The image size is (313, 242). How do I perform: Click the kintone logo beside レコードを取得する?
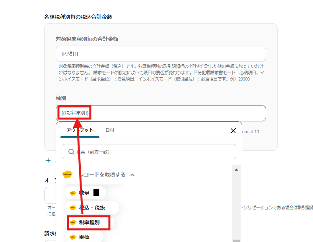68,174
